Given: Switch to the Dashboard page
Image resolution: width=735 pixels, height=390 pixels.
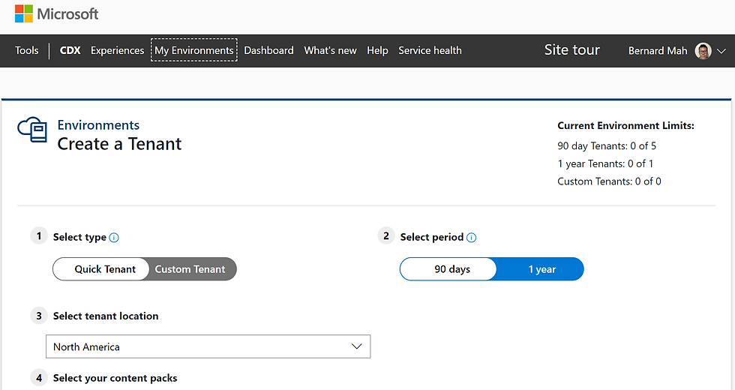Looking at the screenshot, I should coord(268,51).
